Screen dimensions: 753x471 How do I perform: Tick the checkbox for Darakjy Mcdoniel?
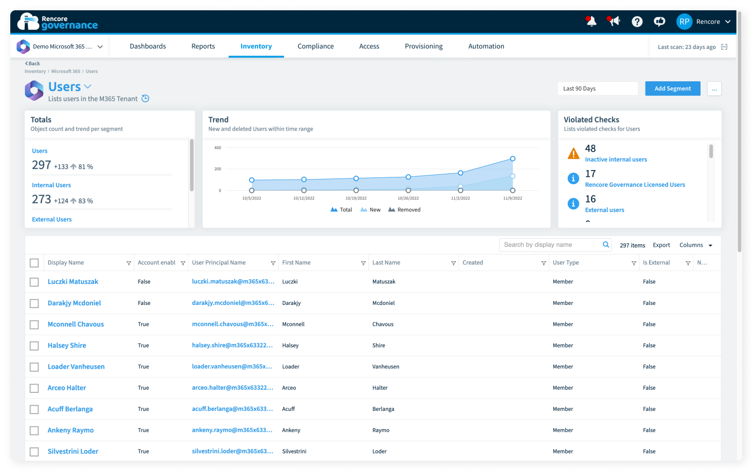click(34, 304)
